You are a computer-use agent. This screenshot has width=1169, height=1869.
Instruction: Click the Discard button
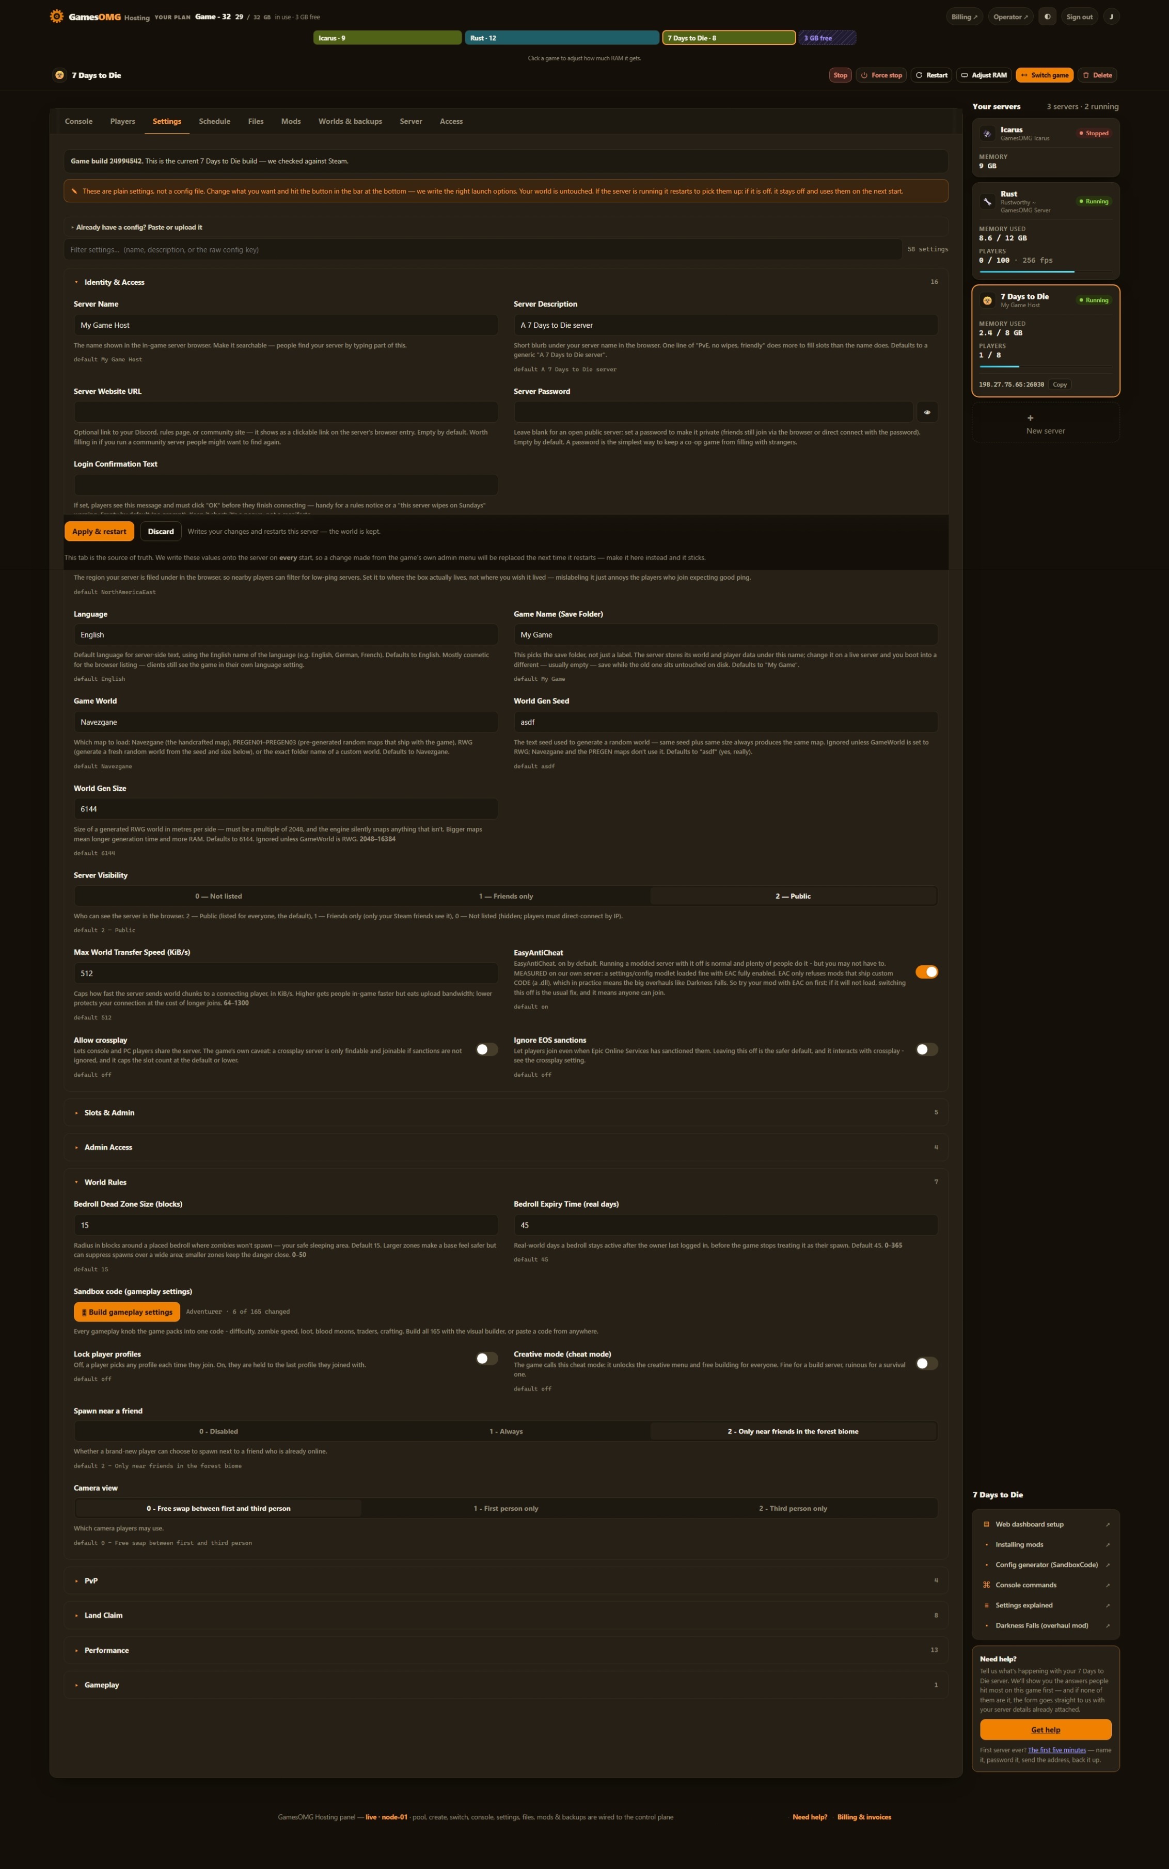pyautogui.click(x=161, y=532)
